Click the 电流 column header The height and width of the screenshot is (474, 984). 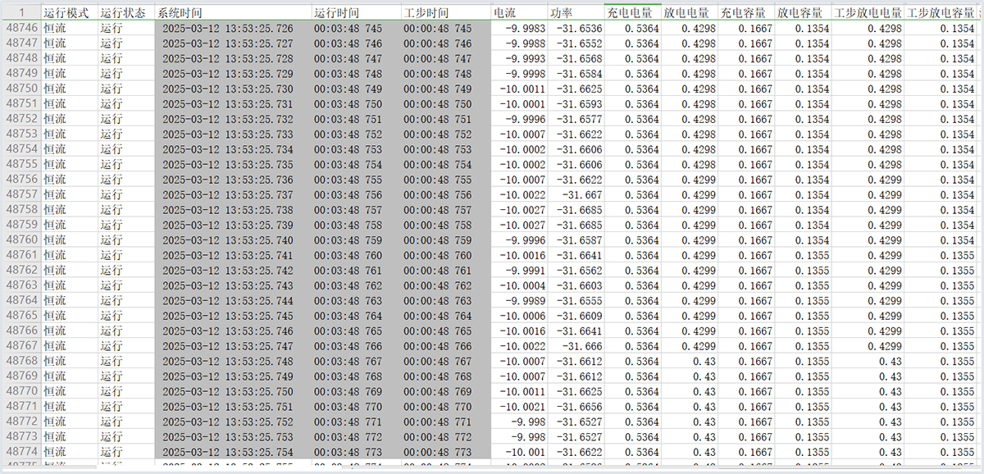[x=505, y=14]
